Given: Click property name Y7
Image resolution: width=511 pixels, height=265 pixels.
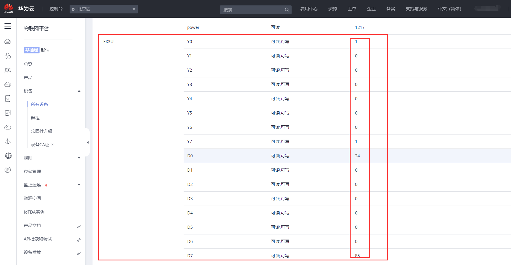Looking at the screenshot, I should (x=190, y=142).
